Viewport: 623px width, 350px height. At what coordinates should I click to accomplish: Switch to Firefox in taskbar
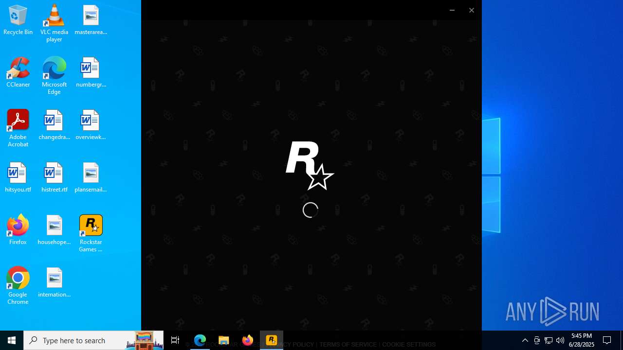tap(248, 340)
